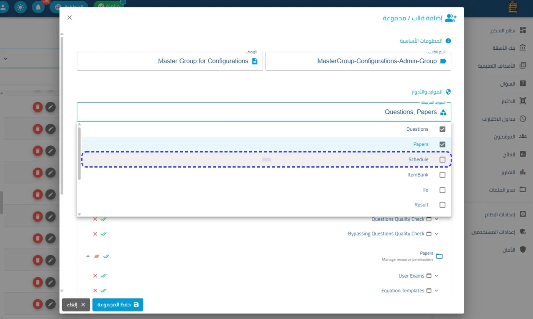533x319 pixels.
Task: Click the red X for User Exams
Action: (95, 276)
